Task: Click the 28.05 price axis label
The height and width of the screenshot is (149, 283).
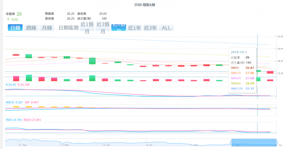Action: pos(280,61)
